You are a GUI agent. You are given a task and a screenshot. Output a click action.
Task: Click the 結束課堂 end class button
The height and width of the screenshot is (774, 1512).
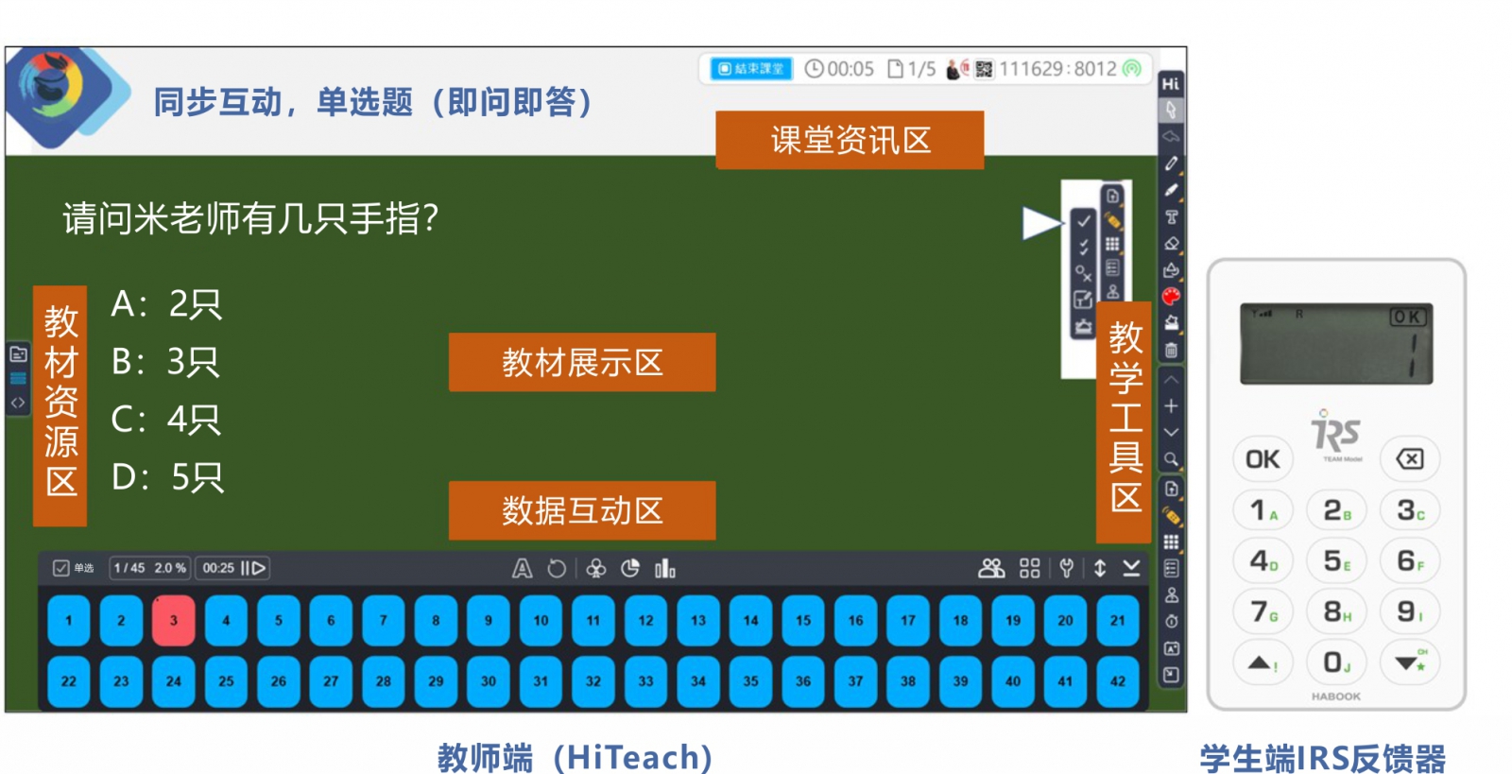click(750, 69)
